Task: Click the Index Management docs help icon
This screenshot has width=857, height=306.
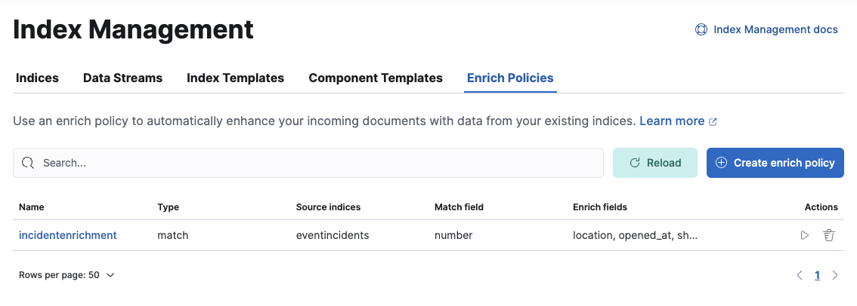Action: click(x=701, y=30)
